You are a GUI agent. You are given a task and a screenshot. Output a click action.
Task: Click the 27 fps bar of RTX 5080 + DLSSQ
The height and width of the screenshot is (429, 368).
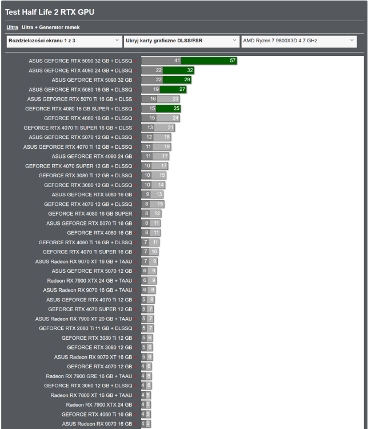173,89
